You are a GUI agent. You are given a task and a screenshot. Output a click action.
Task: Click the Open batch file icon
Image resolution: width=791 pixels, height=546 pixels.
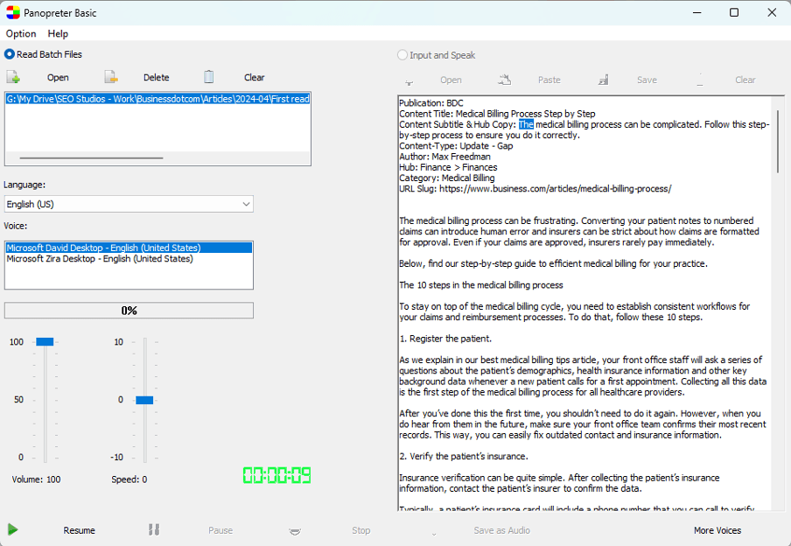click(14, 77)
